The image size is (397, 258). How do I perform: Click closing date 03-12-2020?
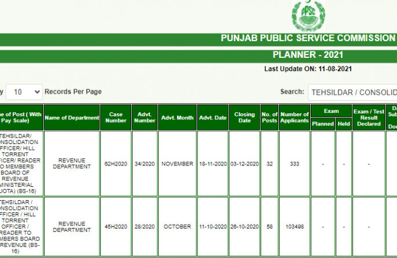click(244, 164)
